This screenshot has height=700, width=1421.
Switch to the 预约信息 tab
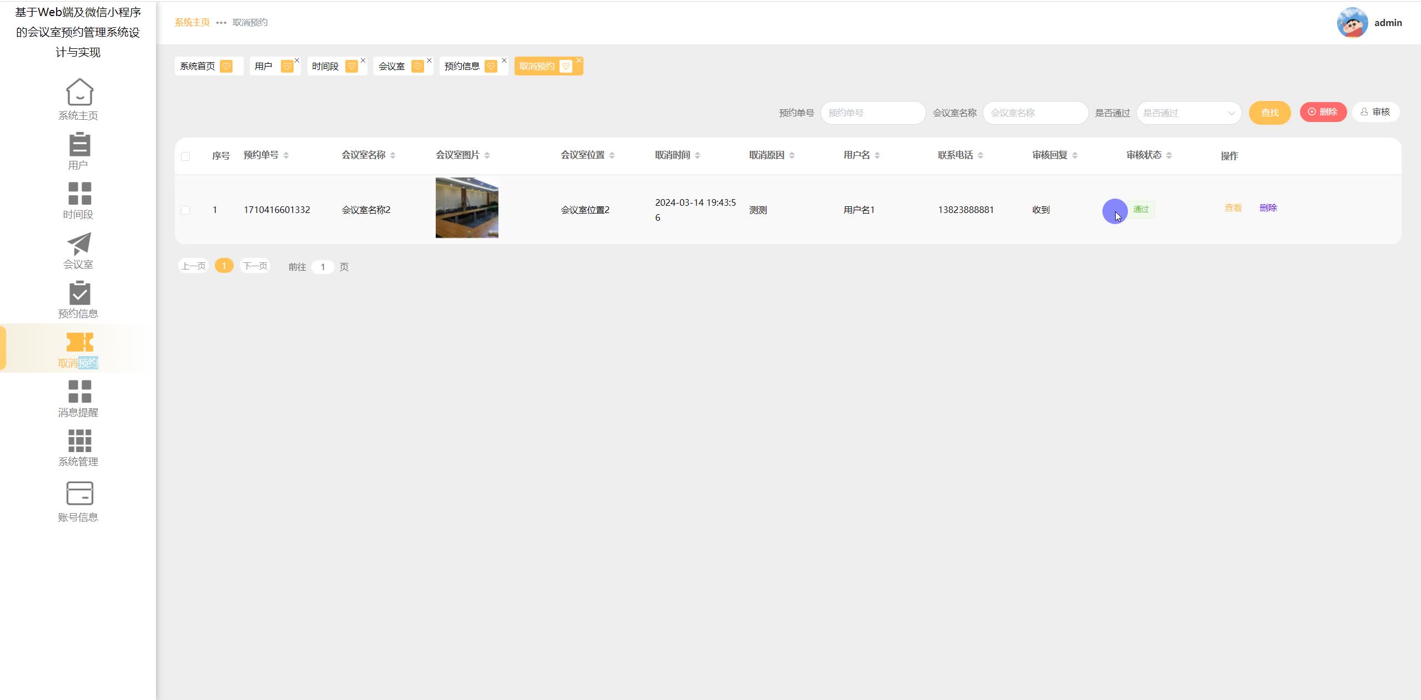pos(462,67)
